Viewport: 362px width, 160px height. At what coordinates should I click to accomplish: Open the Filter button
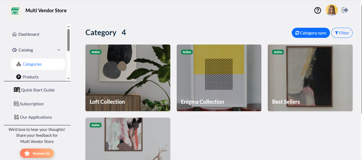pyautogui.click(x=342, y=33)
